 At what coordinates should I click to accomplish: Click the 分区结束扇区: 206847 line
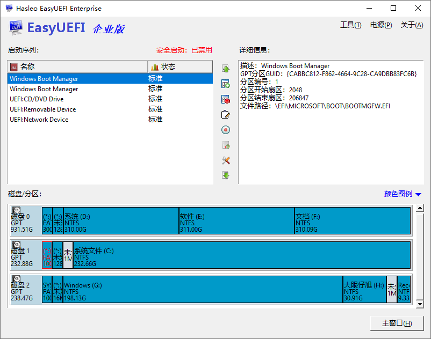click(x=274, y=98)
